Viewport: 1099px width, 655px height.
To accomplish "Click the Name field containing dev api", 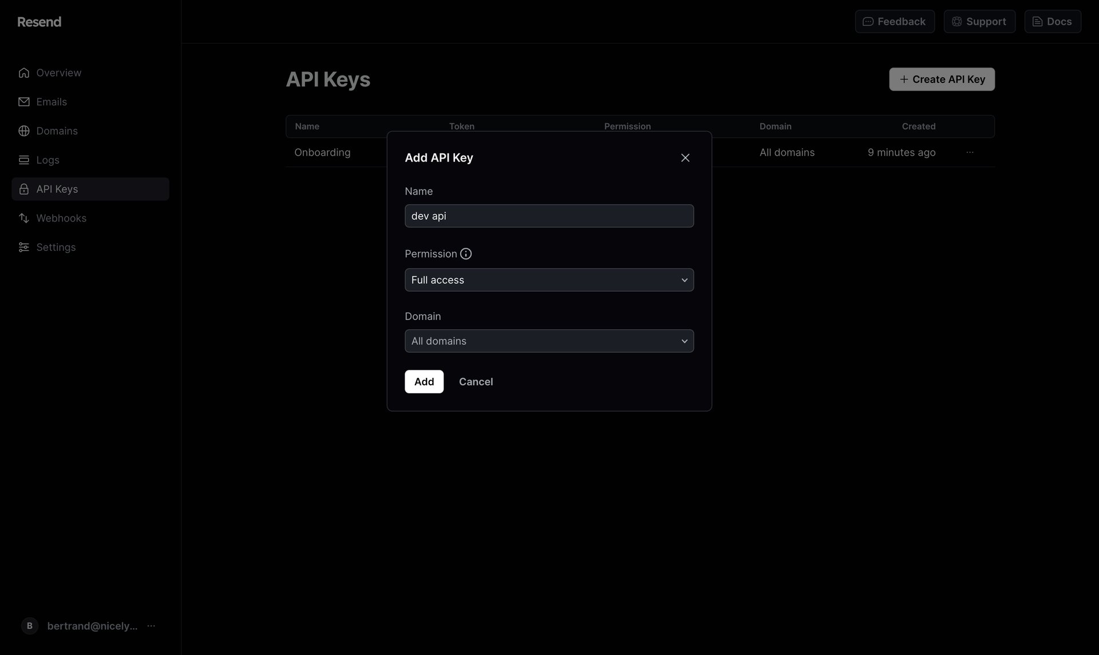I will point(549,216).
